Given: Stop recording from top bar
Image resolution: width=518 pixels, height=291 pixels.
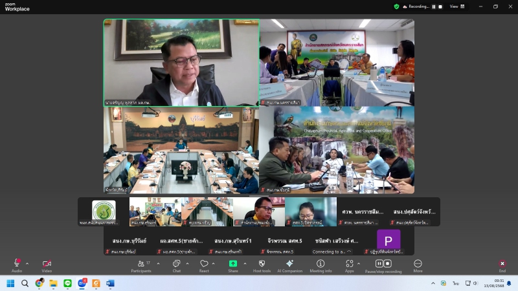Looking at the screenshot, I should [x=440, y=6].
